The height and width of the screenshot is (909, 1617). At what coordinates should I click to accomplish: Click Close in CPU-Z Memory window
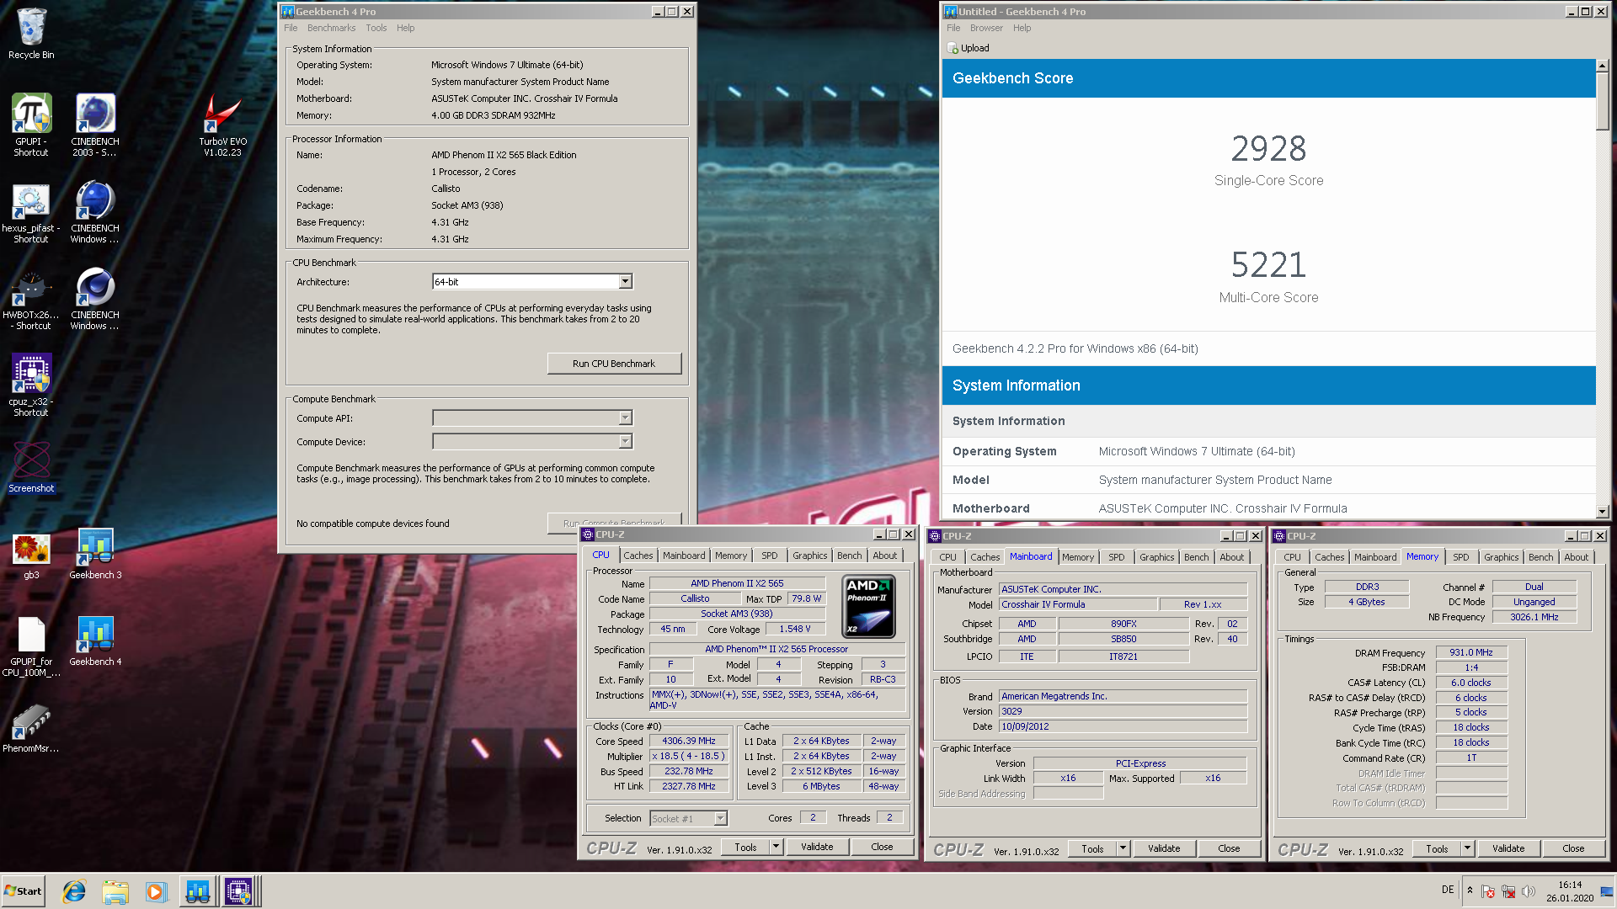click(1573, 848)
